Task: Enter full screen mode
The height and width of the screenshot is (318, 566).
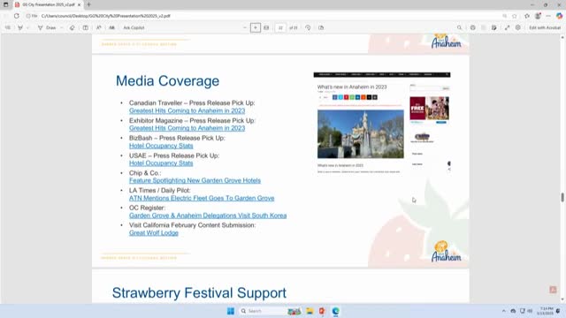Action: coord(507,27)
